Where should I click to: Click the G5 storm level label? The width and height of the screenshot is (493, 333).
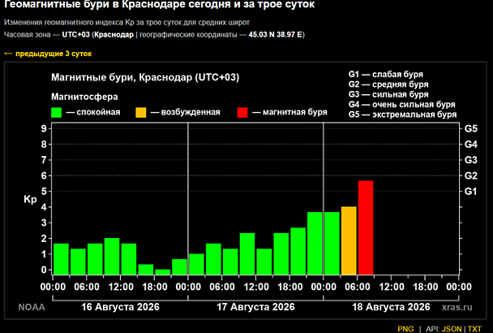470,128
